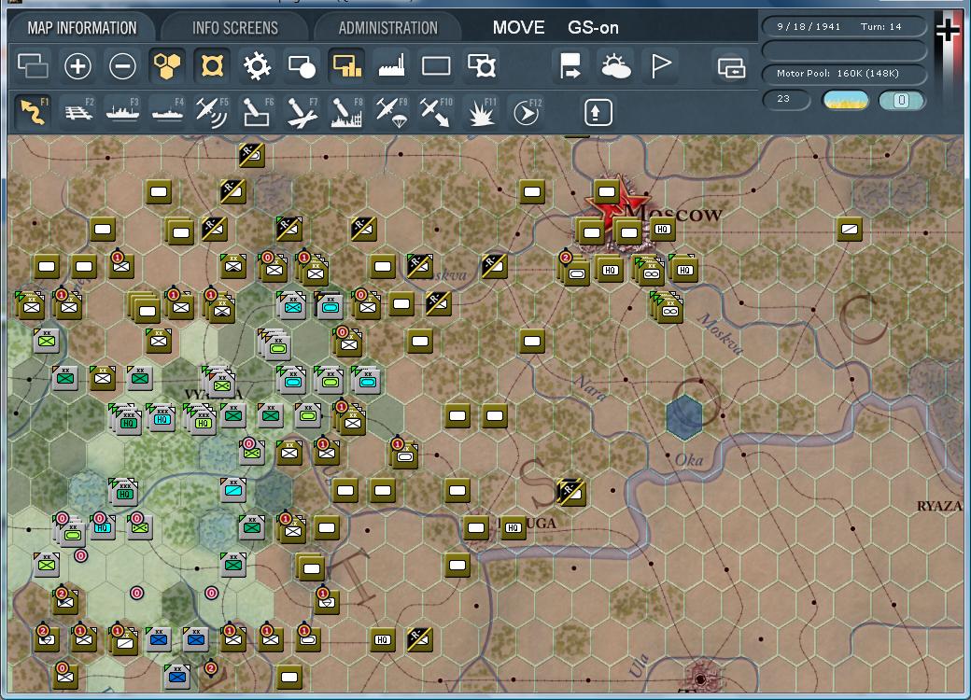Toggle the hex grid overlay
The image size is (971, 700).
[x=167, y=67]
